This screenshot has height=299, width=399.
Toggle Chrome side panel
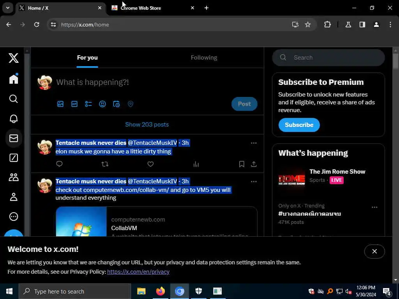point(362,25)
